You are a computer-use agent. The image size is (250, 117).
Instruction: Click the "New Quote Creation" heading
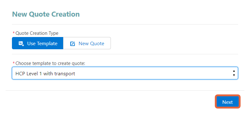(46, 14)
